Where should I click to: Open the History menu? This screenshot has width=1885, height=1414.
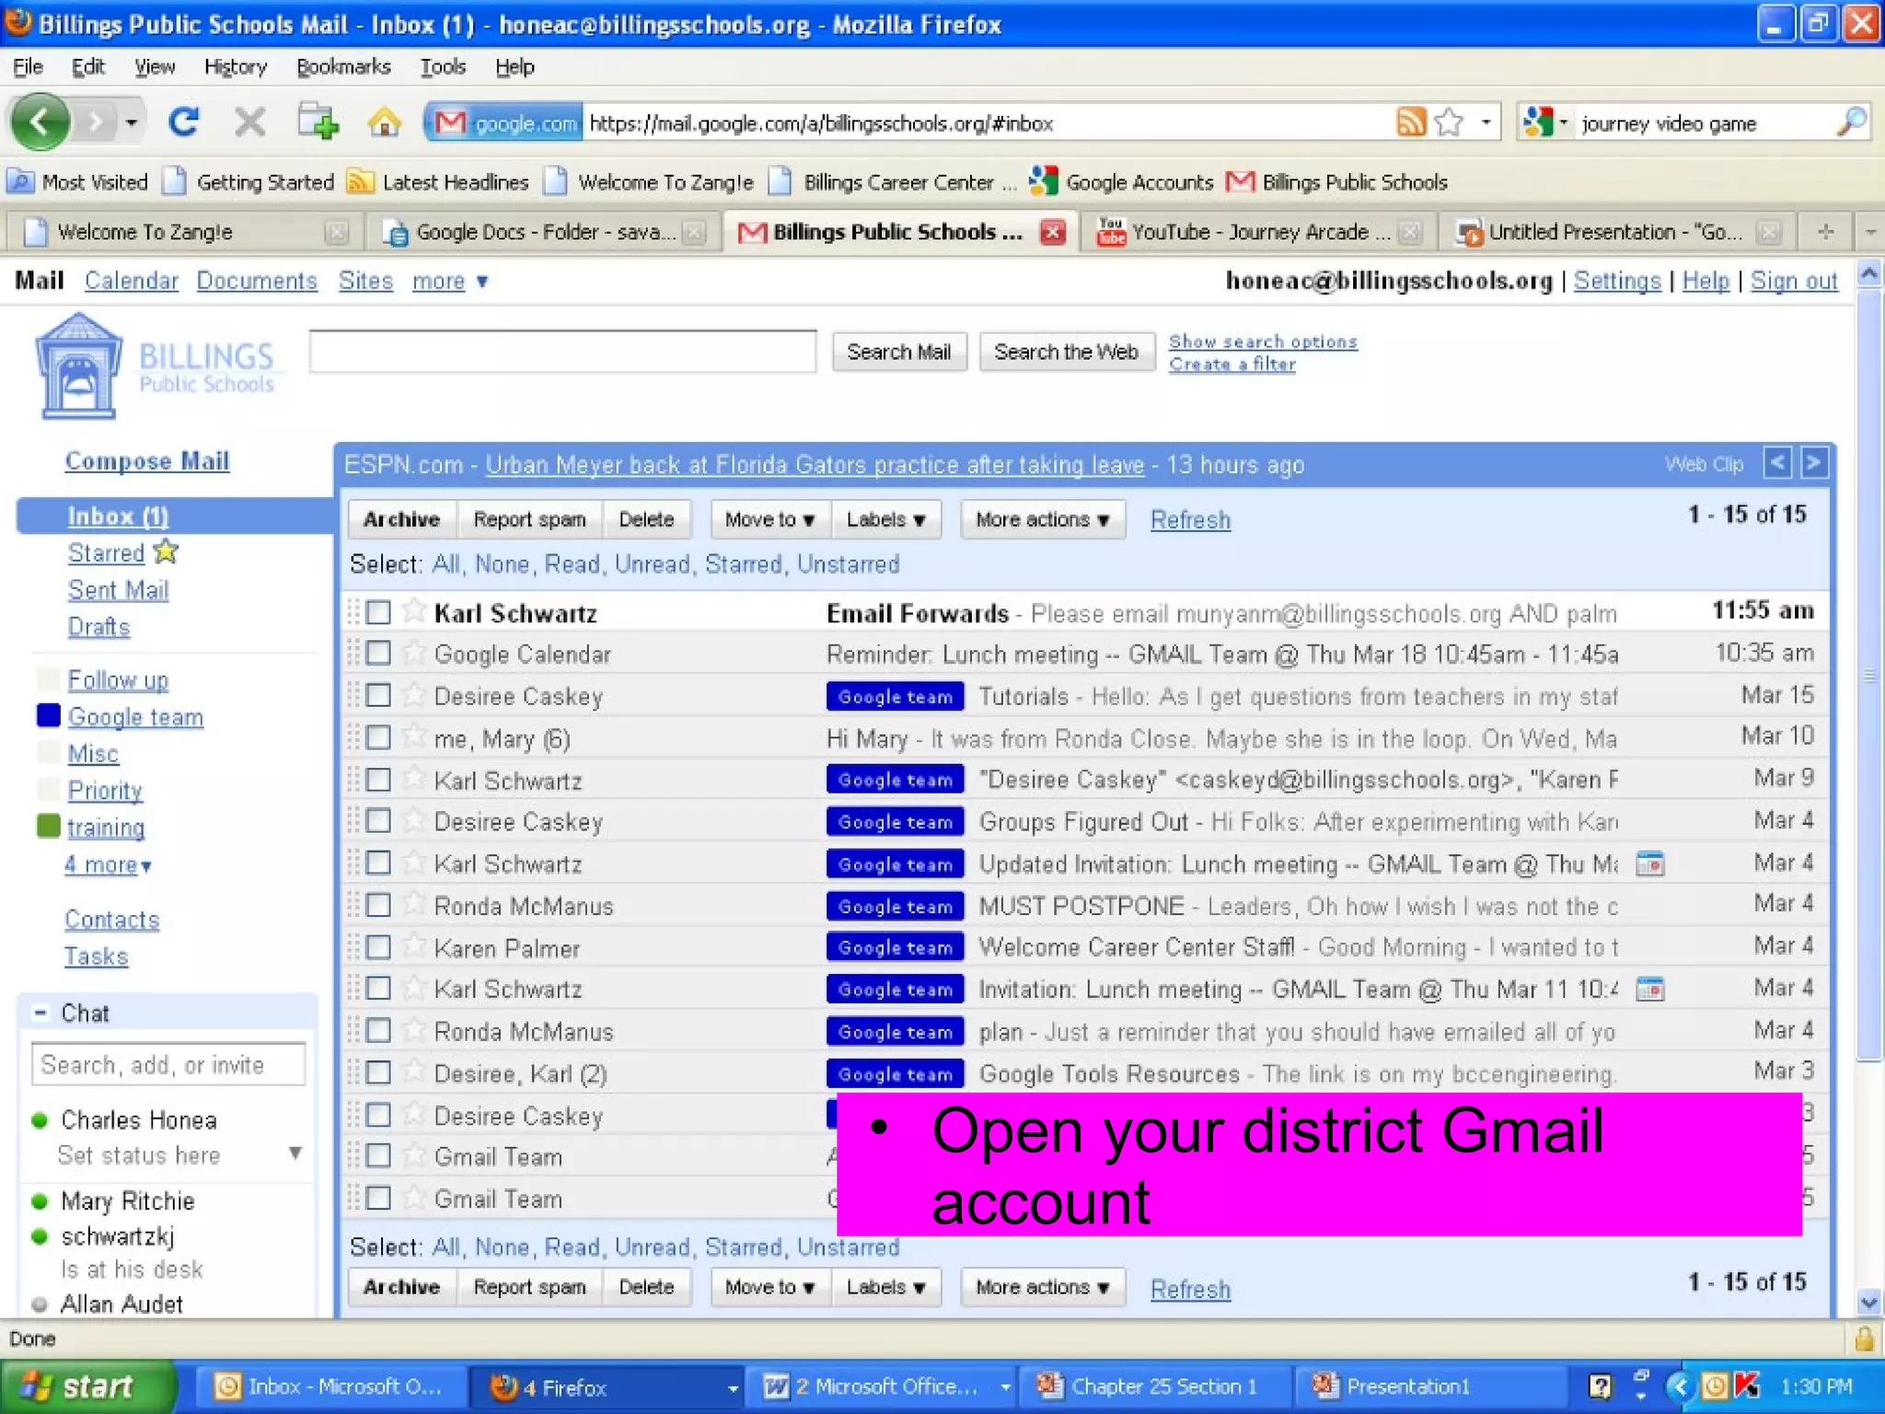(x=236, y=67)
